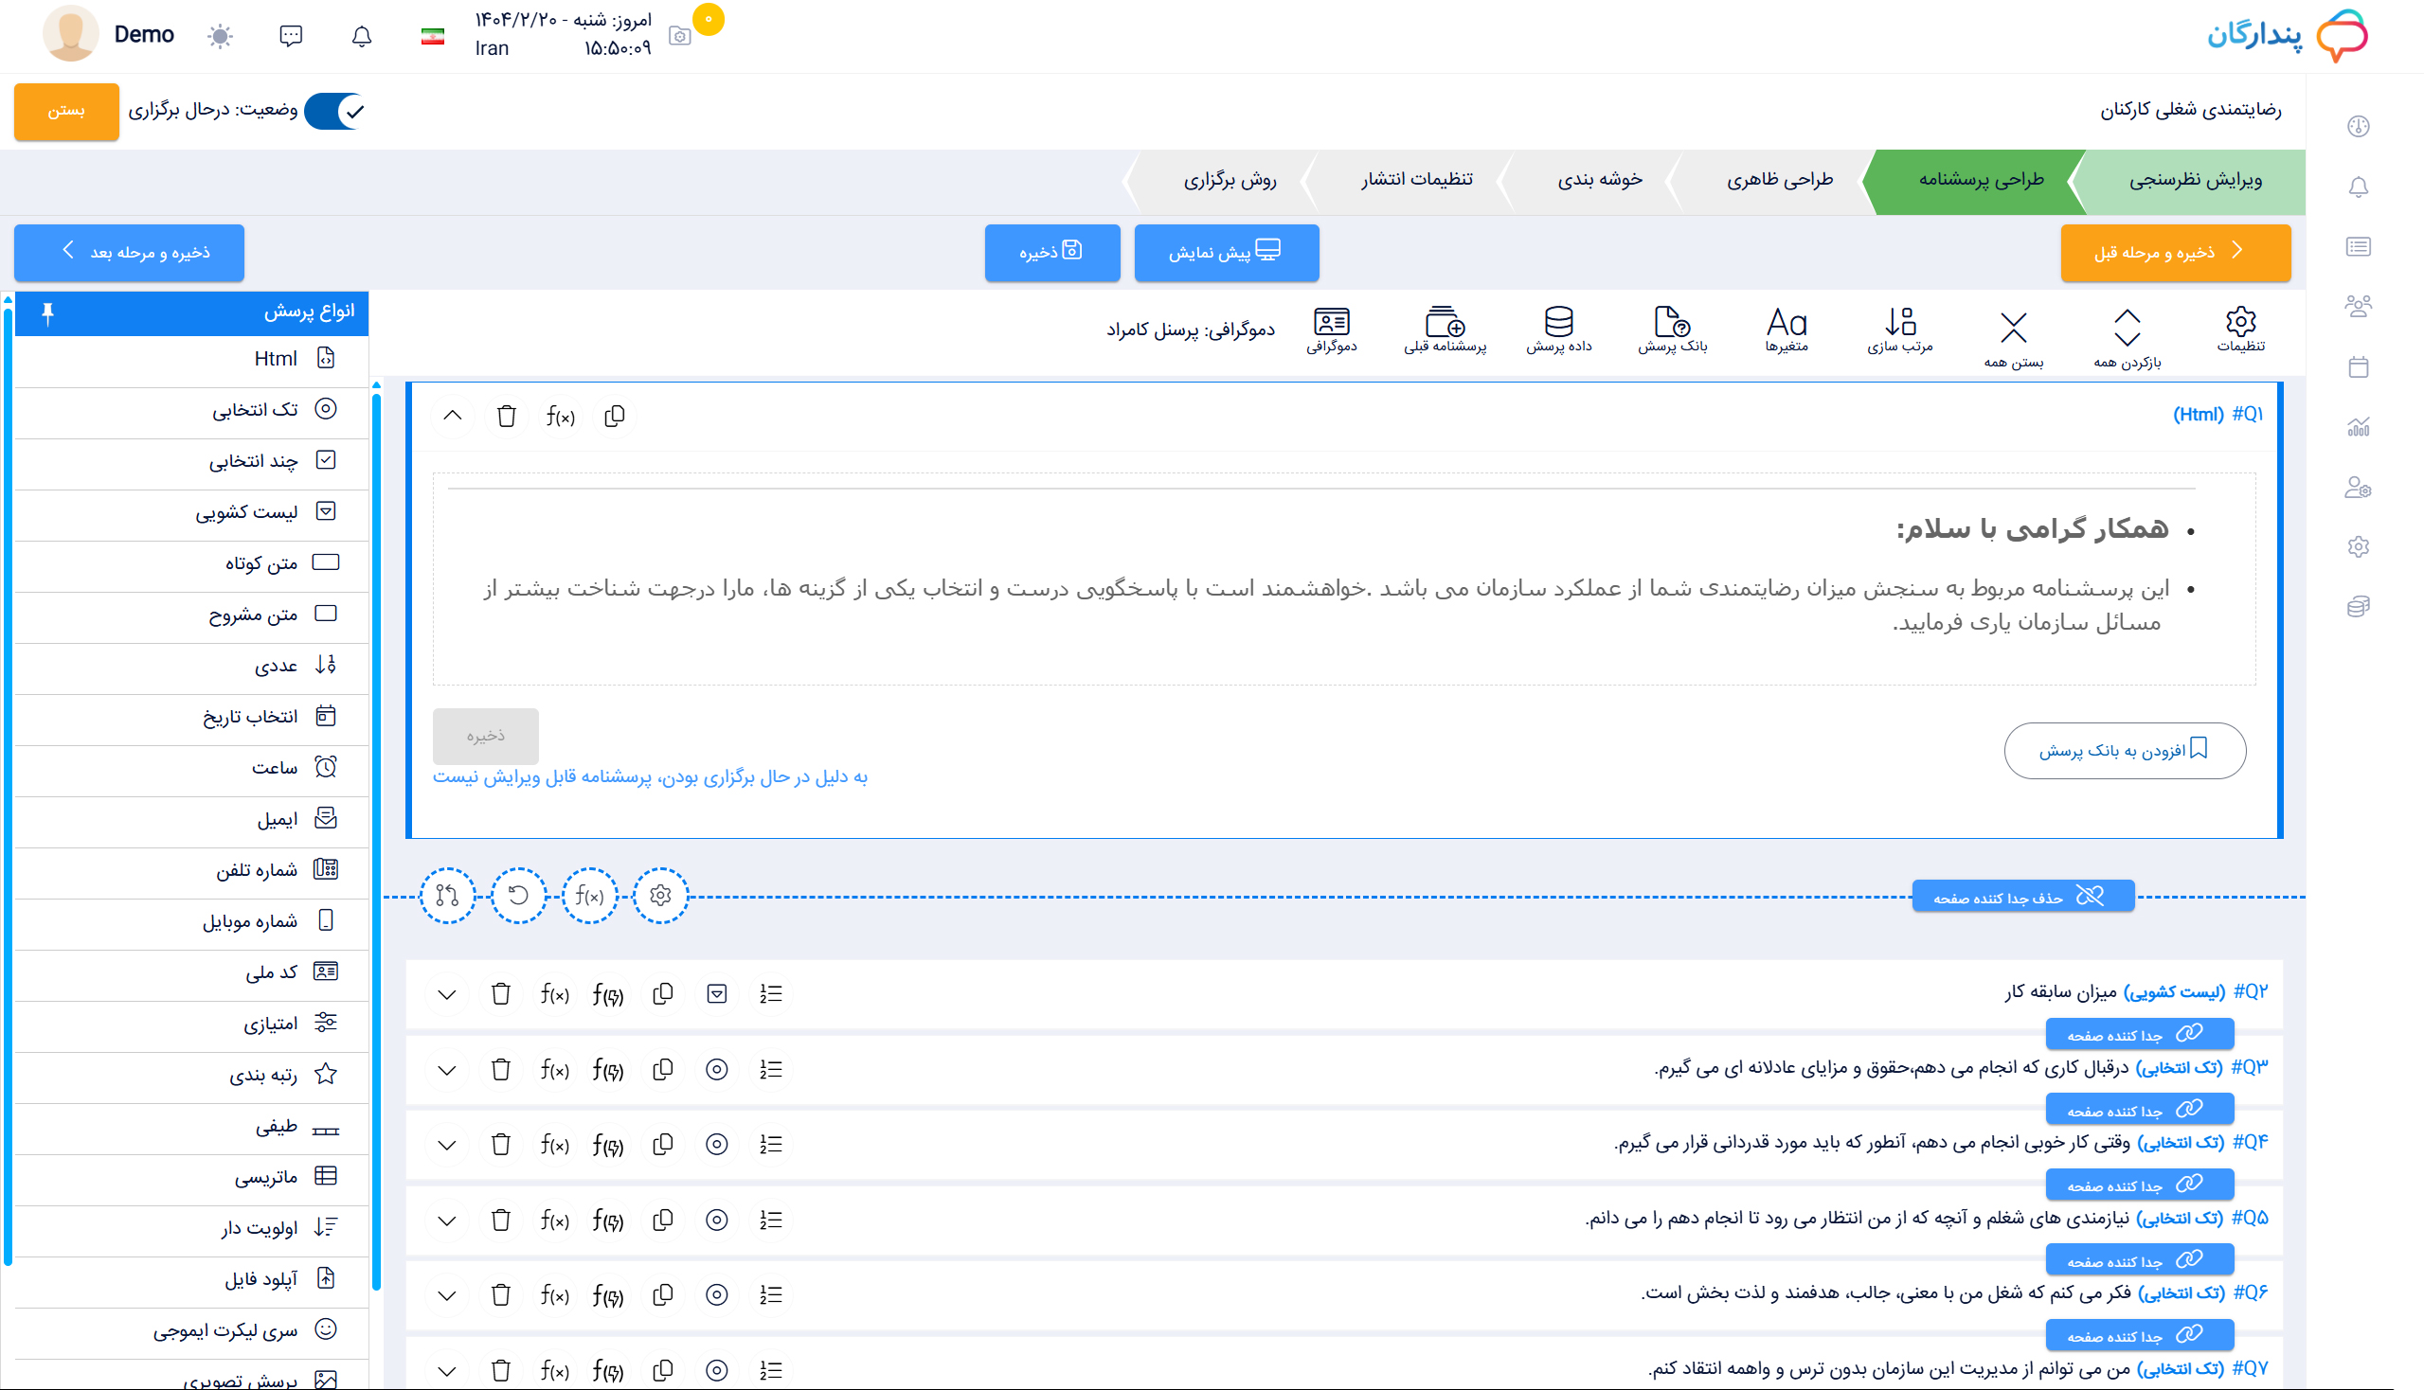Click the page-break settings gear circle
Screen dimensions: 2424x1390
pyautogui.click(x=660, y=896)
